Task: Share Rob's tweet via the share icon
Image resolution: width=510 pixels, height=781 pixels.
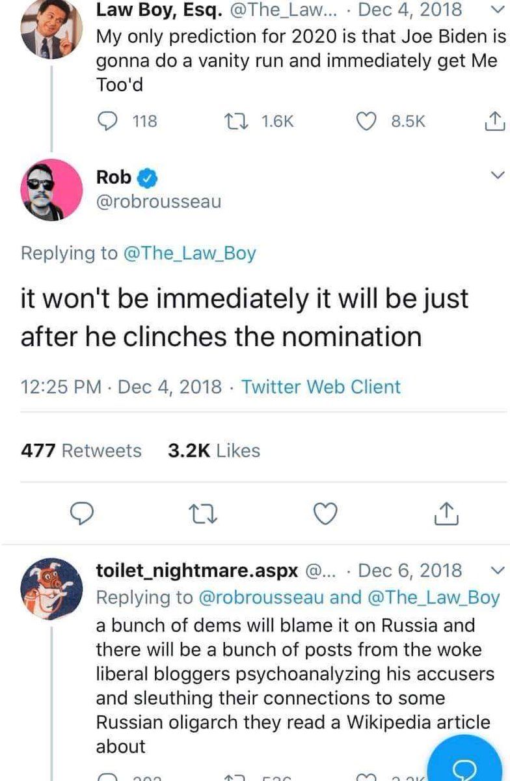Action: [446, 515]
